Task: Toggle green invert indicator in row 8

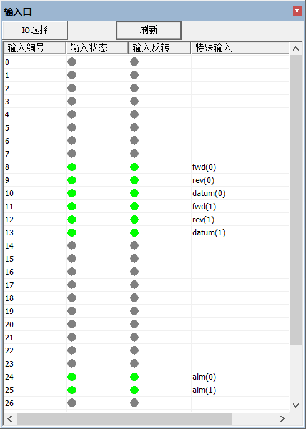Action: 134,167
